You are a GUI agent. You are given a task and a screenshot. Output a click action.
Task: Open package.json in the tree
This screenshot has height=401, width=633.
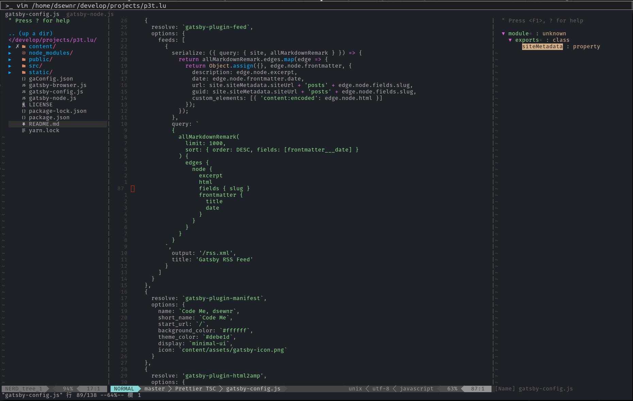pyautogui.click(x=49, y=118)
